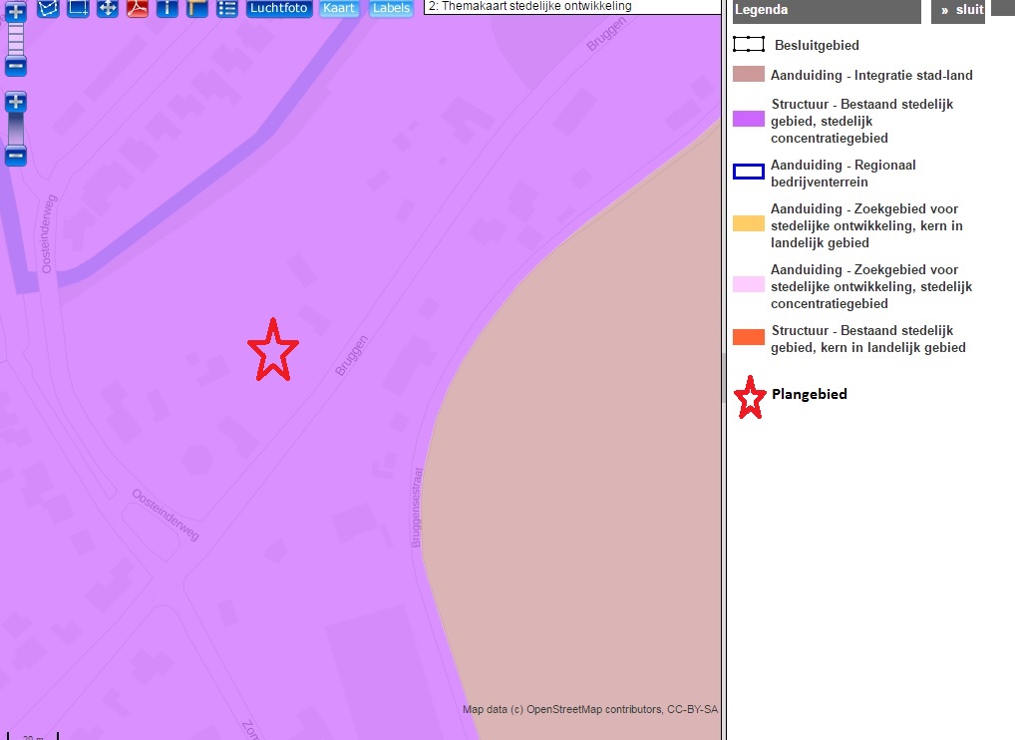Select the ruler measure tool
This screenshot has width=1015, height=740.
click(196, 8)
